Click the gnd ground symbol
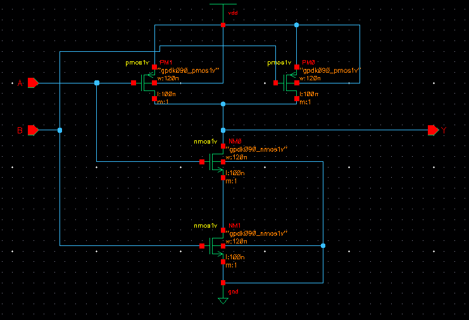The height and width of the screenshot is (320, 469). click(223, 298)
